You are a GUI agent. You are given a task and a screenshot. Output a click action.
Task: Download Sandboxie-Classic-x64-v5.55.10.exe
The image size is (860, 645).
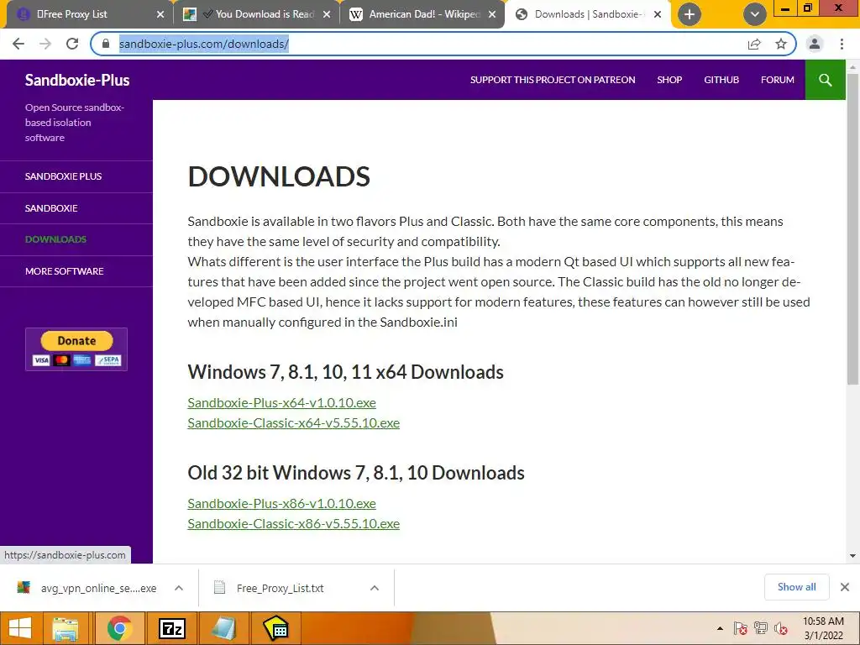pyautogui.click(x=293, y=423)
